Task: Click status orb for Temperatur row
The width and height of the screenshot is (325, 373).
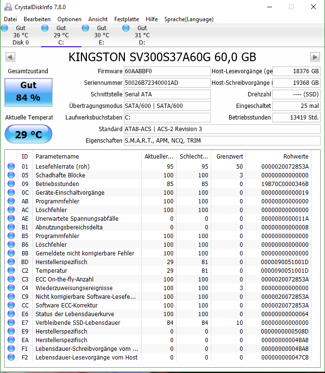Action: [11, 270]
